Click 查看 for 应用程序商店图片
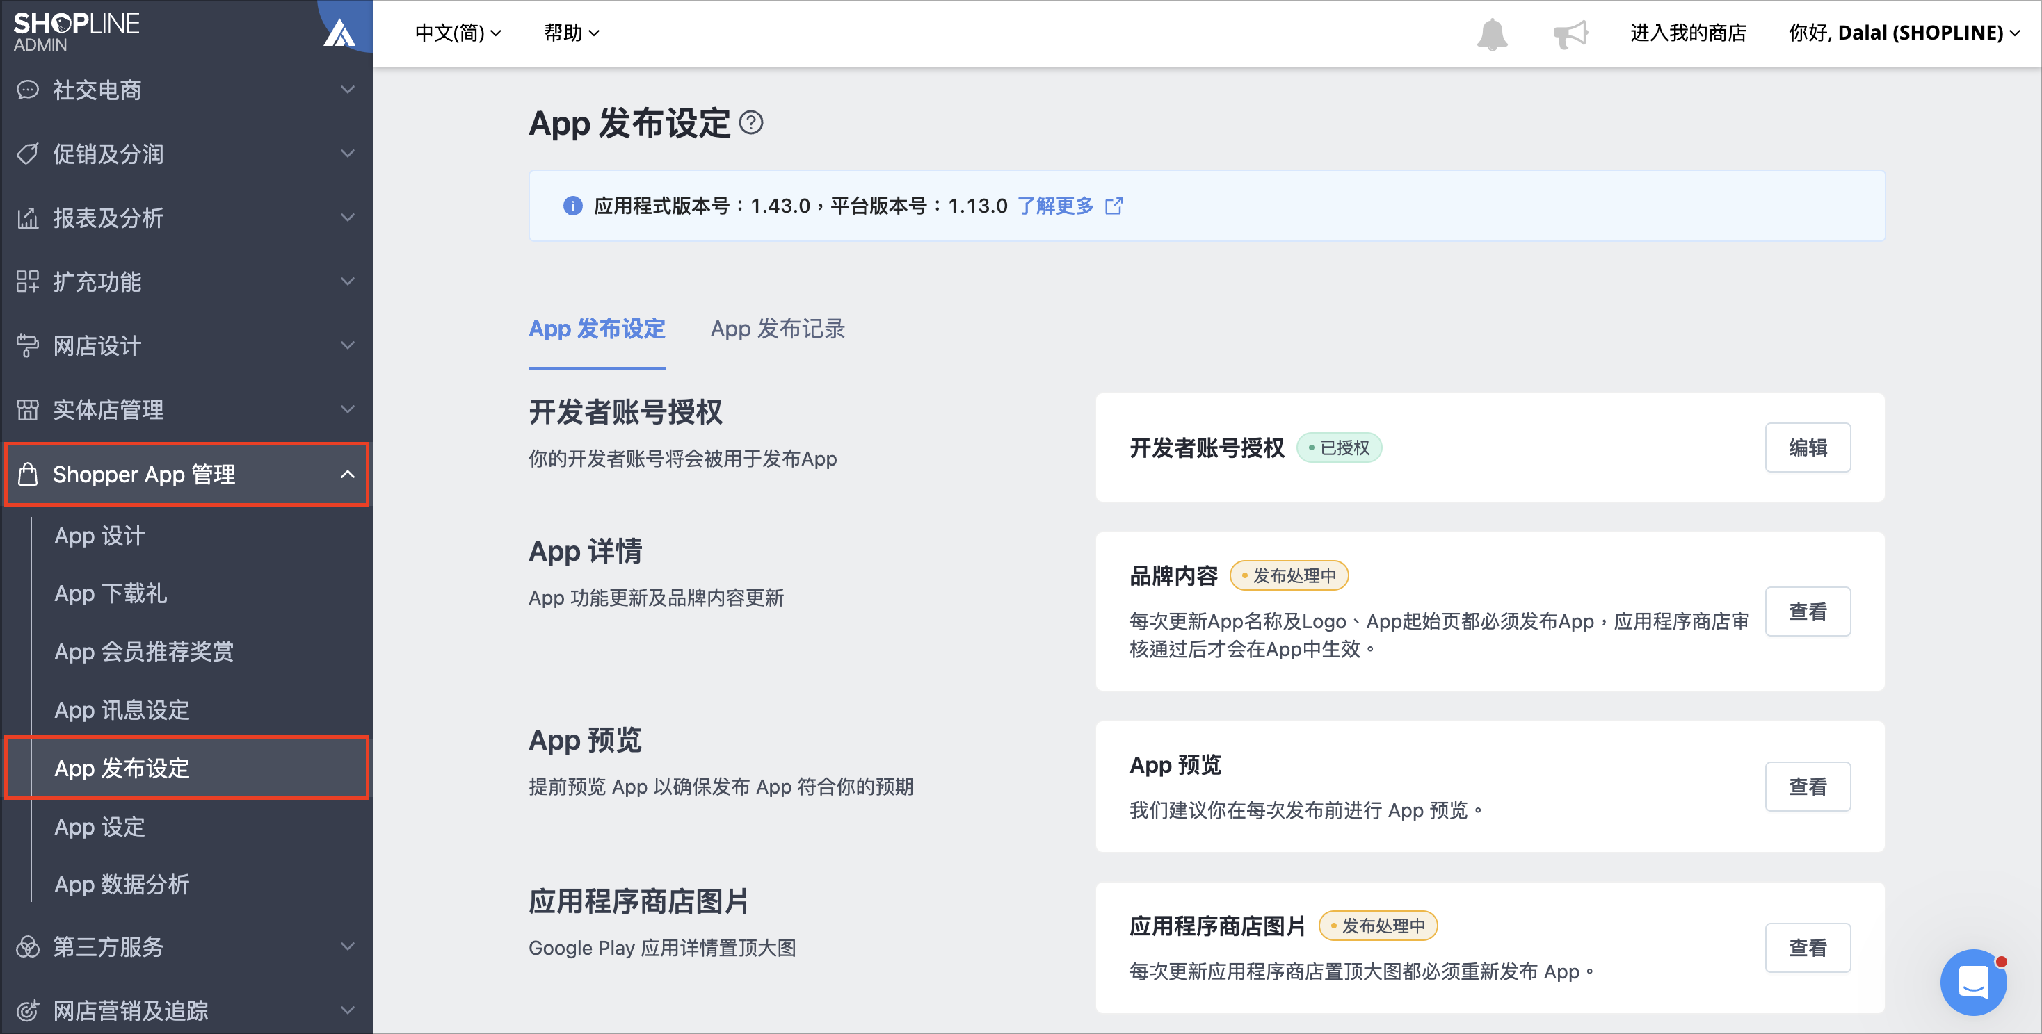The height and width of the screenshot is (1034, 2042). pos(1808,949)
